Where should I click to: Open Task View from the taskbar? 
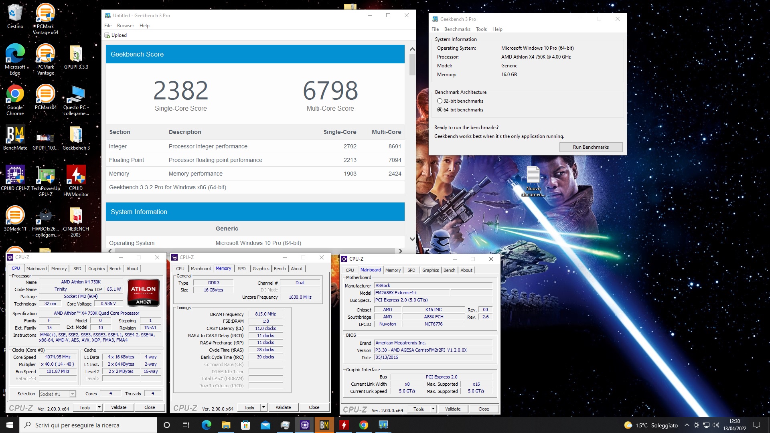coord(186,425)
